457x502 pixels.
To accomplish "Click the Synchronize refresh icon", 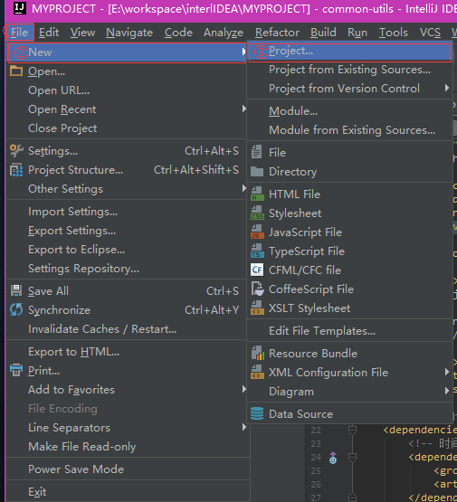I will pos(16,309).
